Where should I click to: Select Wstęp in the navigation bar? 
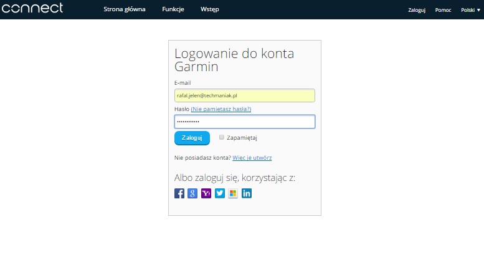[x=210, y=9]
